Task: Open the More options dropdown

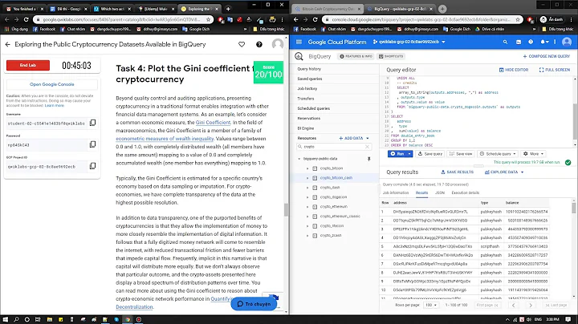Action: coord(533,154)
